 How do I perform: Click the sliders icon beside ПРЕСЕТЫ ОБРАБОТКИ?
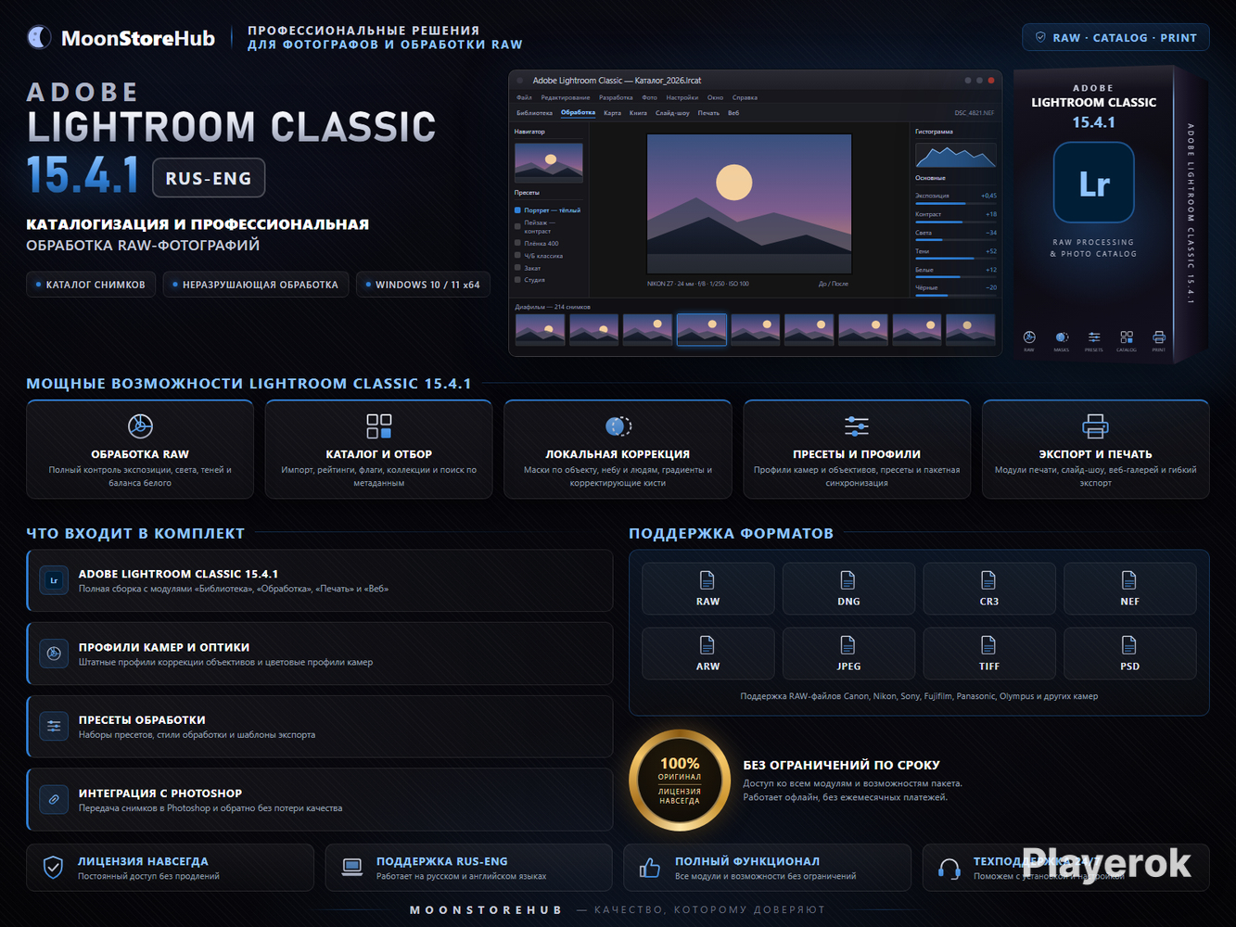(x=54, y=727)
